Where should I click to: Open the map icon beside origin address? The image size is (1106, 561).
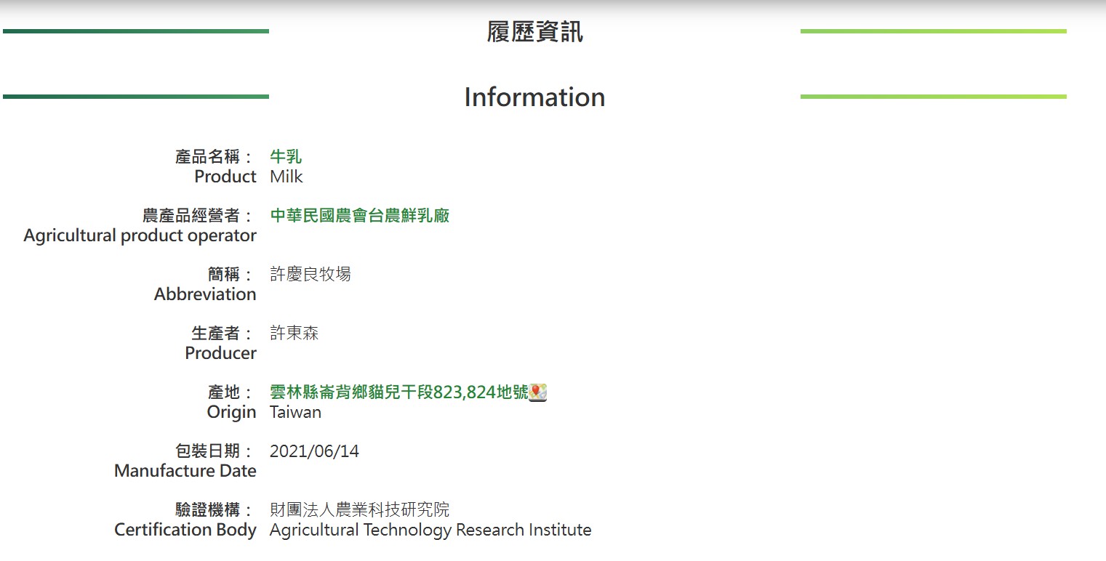tap(538, 392)
